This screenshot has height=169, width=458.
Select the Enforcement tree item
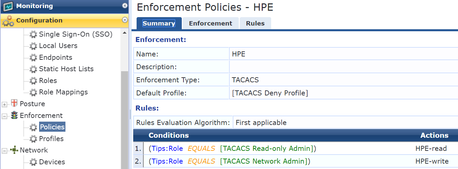coord(41,116)
